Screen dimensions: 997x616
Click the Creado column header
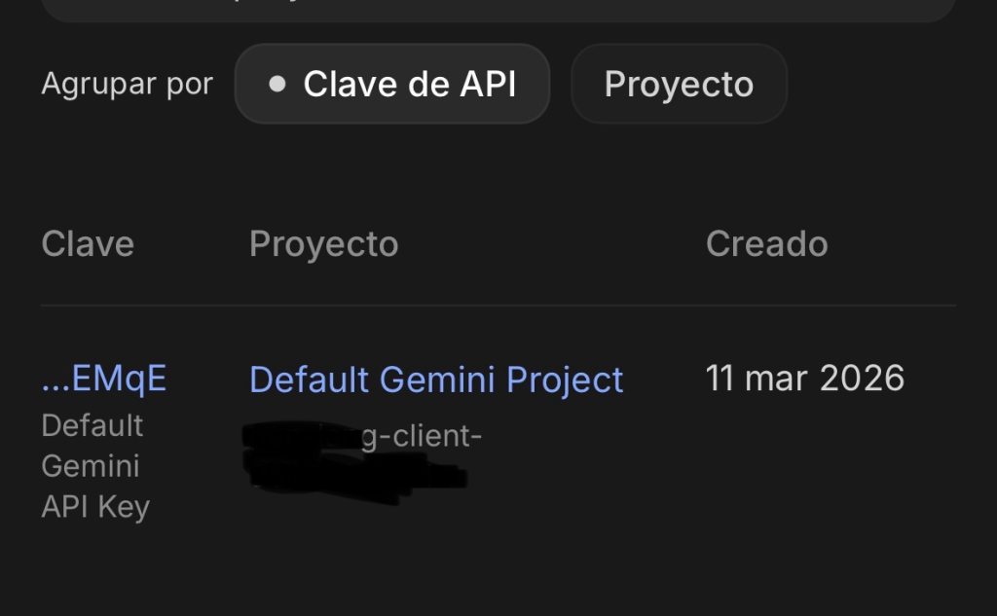766,243
